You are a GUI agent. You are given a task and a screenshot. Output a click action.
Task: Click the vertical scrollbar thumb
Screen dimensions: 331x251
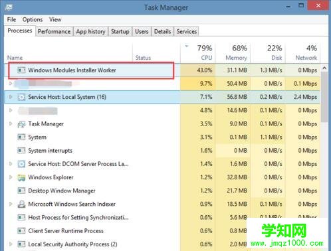(324, 97)
